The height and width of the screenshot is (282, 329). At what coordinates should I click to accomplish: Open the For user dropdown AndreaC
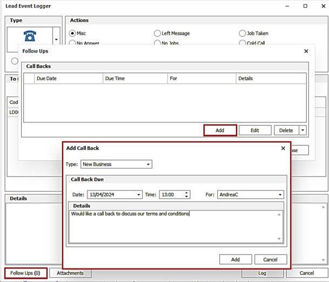tap(280, 195)
